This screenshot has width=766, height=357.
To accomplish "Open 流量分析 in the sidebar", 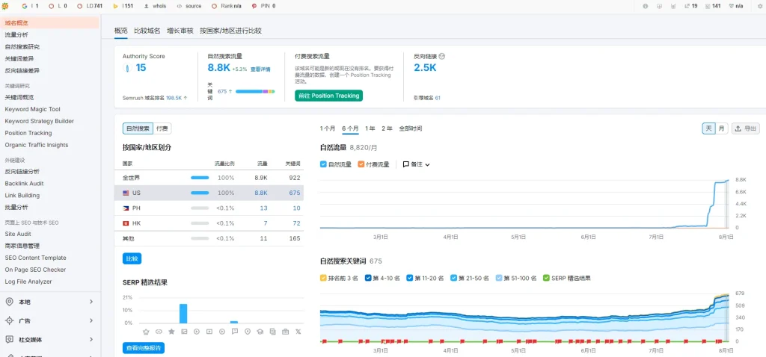I will click(x=16, y=34).
